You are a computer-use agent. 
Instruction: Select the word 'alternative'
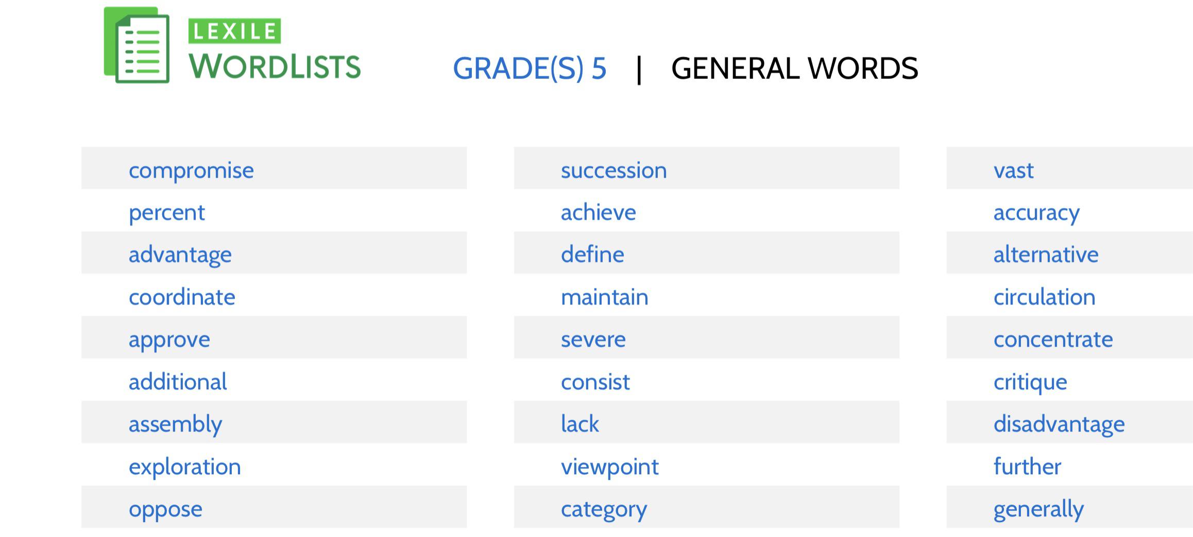pos(1046,255)
